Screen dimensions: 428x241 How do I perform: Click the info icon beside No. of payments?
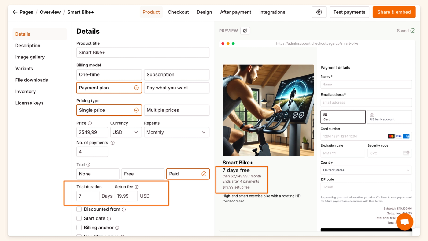113,143
